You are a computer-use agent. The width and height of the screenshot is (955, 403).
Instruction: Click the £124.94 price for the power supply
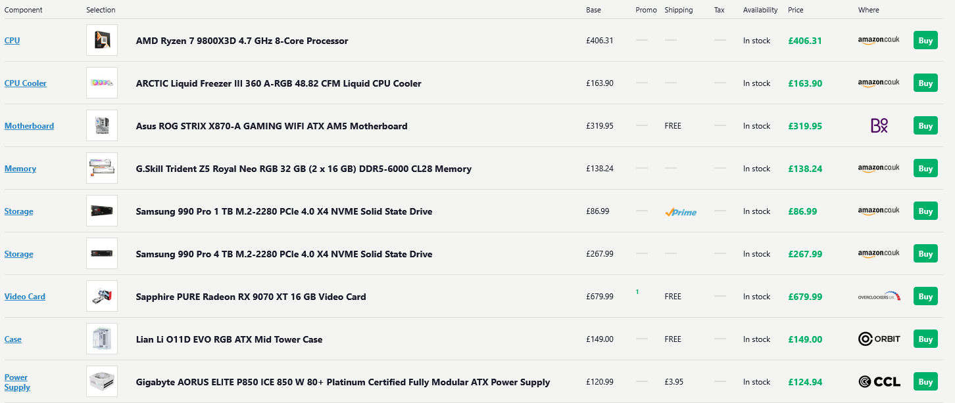(805, 382)
